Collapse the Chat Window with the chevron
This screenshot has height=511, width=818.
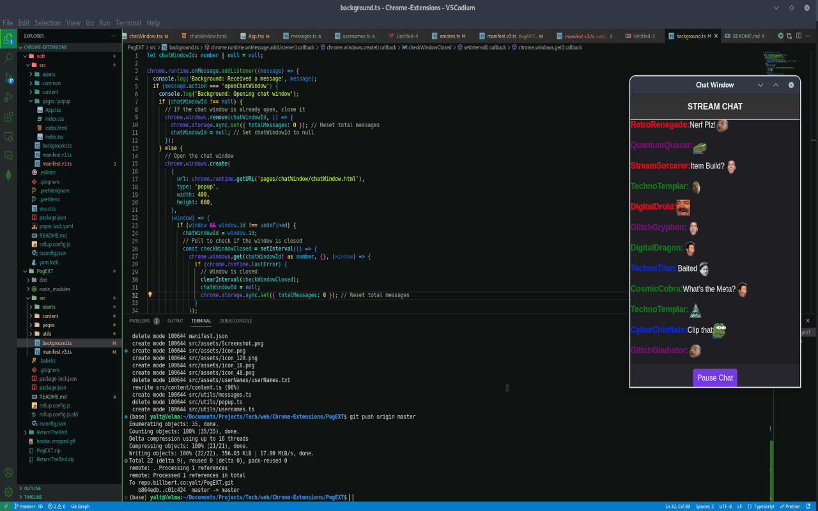click(760, 84)
